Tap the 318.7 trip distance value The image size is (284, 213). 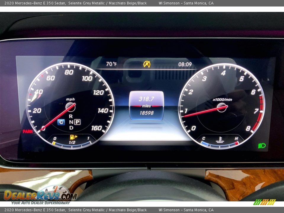146,99
